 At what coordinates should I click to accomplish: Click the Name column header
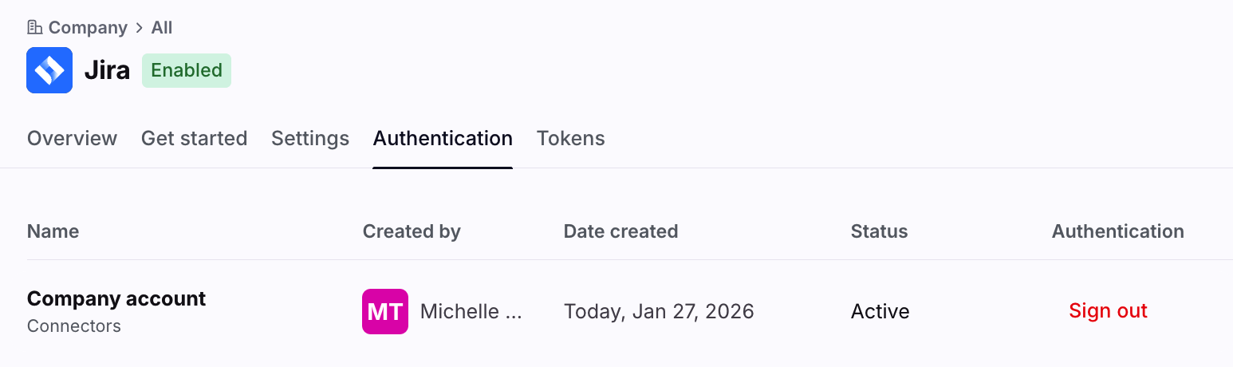coord(53,231)
